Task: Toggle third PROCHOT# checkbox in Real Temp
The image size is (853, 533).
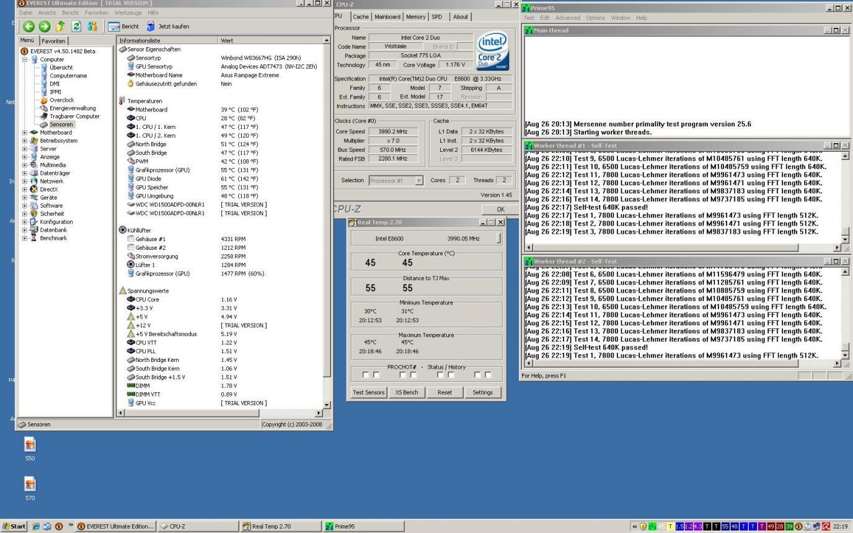Action: (x=402, y=375)
